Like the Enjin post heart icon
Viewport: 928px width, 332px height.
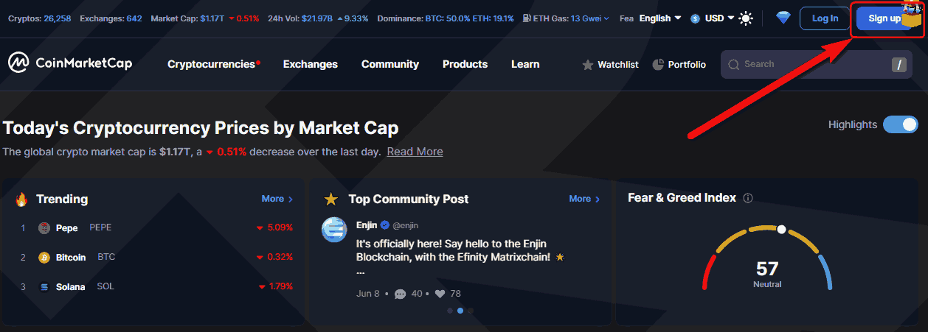[440, 294]
